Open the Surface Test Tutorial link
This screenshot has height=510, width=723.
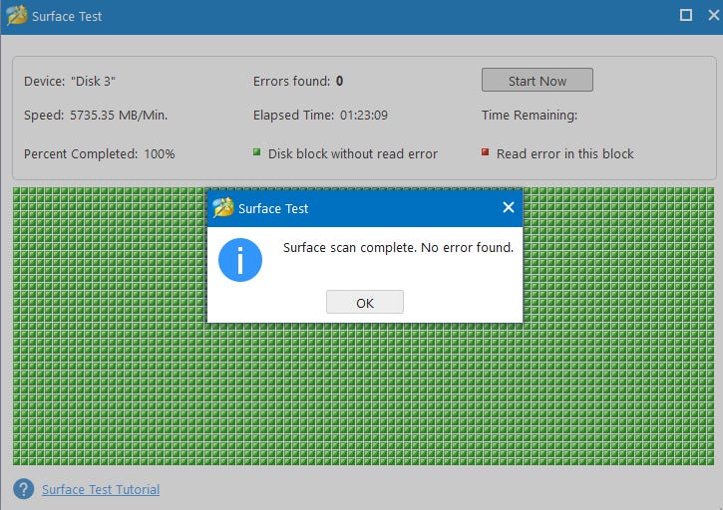click(101, 489)
